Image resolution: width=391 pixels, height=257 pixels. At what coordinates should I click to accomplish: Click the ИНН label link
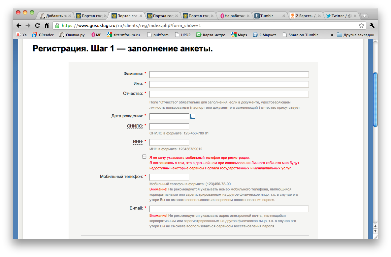click(x=138, y=142)
